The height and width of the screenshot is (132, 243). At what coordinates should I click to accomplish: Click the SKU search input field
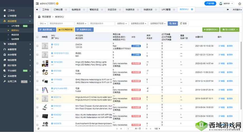pos(61,23)
